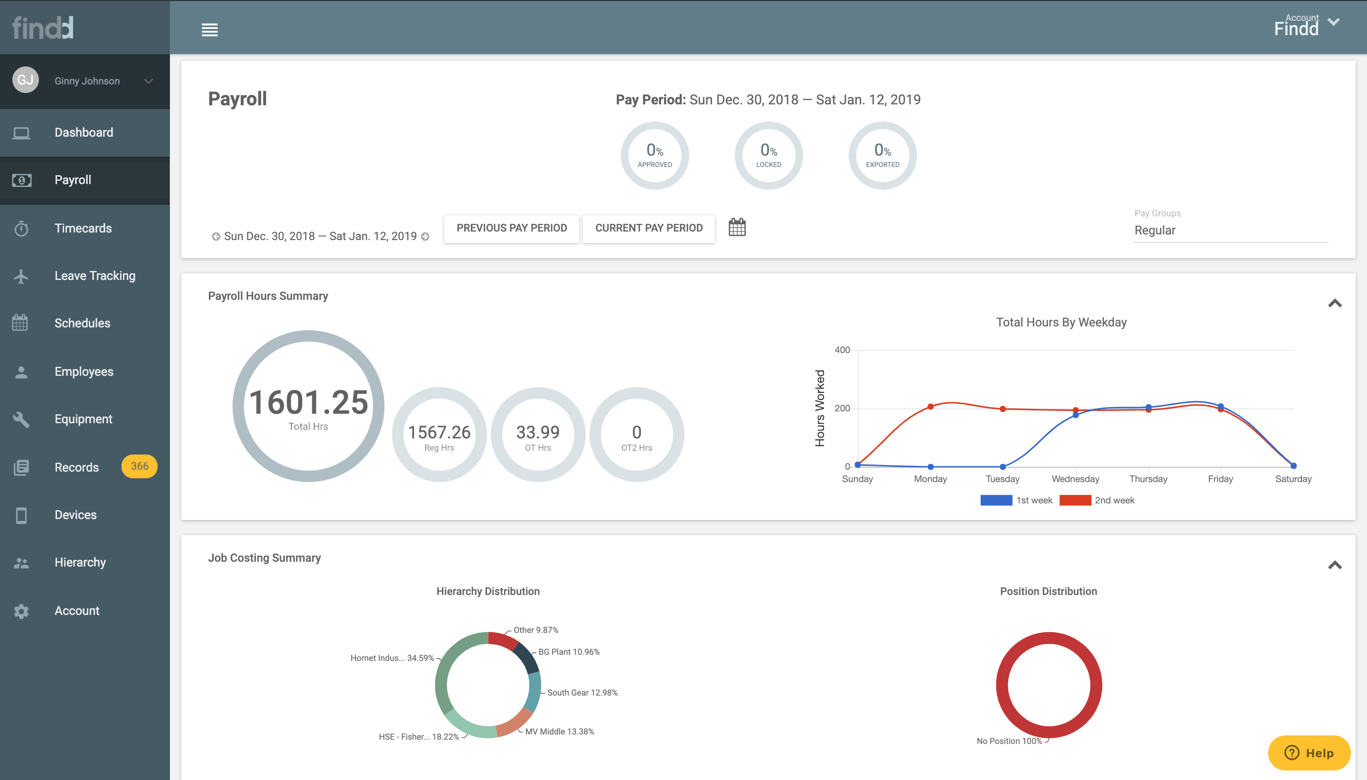This screenshot has width=1367, height=780.
Task: Open the Timecards stopwatch icon
Action: tap(21, 228)
